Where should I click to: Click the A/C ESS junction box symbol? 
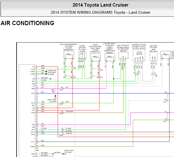(82, 56)
